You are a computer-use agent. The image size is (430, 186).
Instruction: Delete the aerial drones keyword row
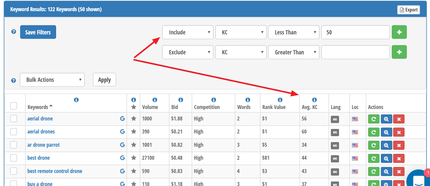[399, 132]
